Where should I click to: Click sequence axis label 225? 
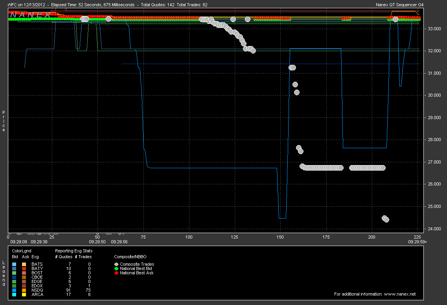tap(418, 237)
